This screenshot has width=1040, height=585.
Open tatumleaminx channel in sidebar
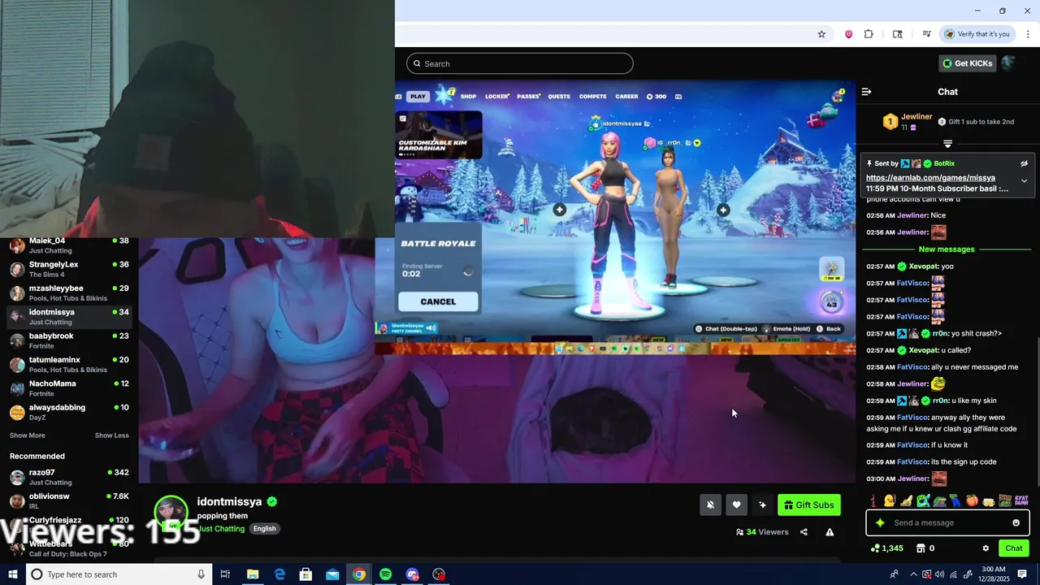69,364
